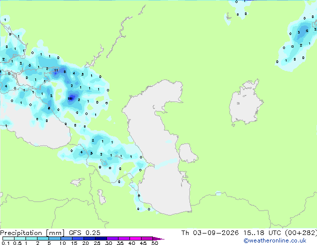Select the 15 to 20 mm legend swatch
Viewport: 317px width, 245px height.
pos(78,238)
